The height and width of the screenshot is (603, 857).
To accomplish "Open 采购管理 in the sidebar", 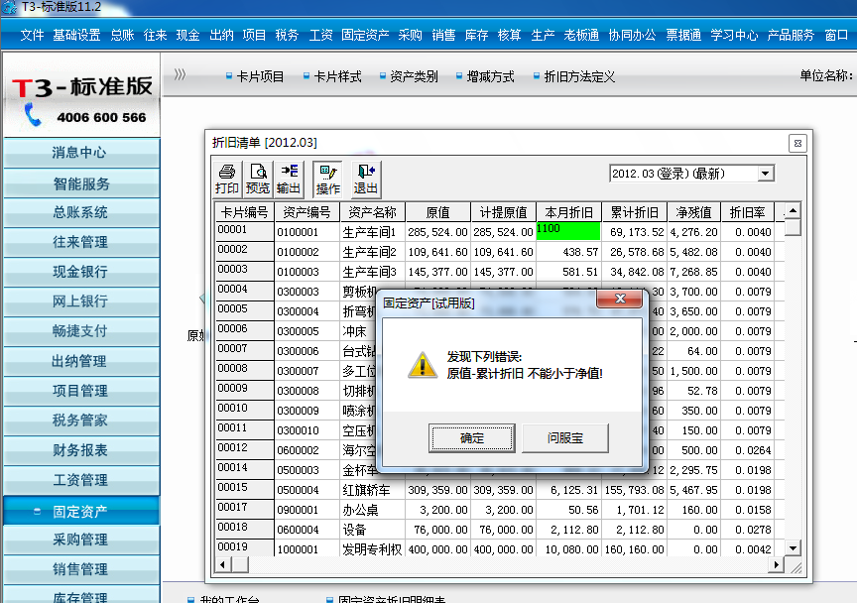I will [81, 540].
